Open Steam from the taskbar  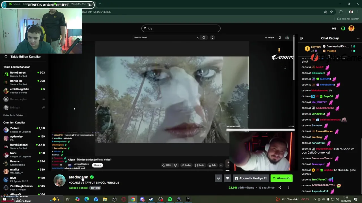click(x=151, y=199)
